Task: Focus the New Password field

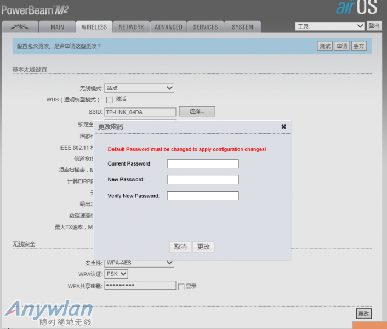Action: click(x=203, y=180)
